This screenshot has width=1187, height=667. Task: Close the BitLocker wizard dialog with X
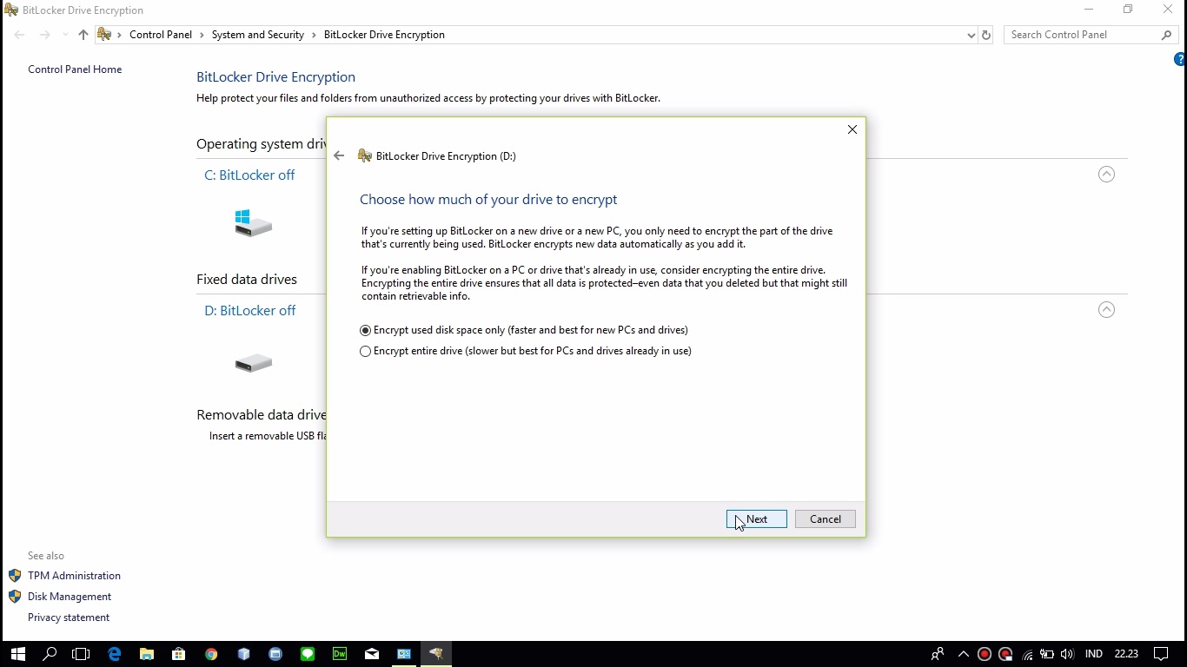[x=852, y=129]
